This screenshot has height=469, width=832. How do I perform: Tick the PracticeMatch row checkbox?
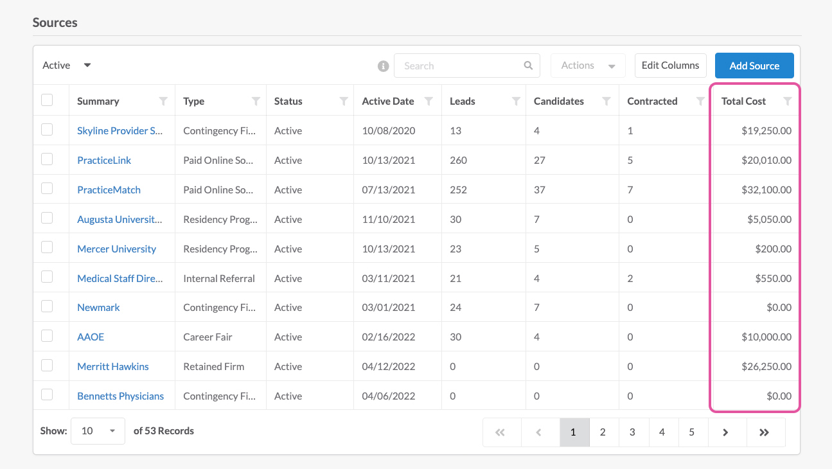tap(47, 189)
